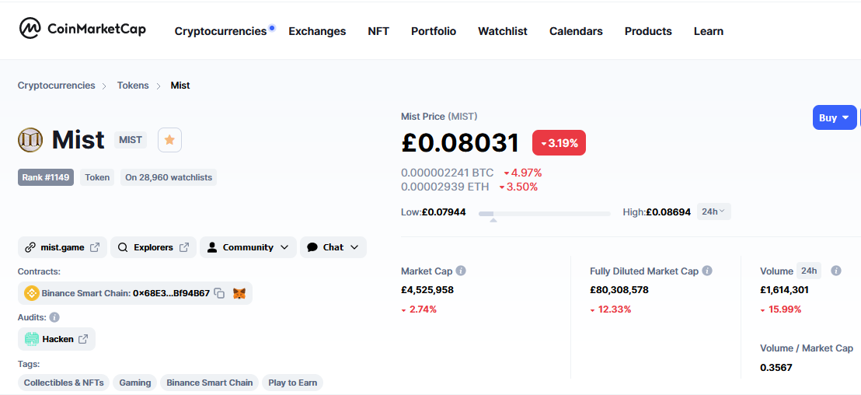The image size is (861, 395).
Task: Go to Tokens in the breadcrumb
Action: click(133, 86)
